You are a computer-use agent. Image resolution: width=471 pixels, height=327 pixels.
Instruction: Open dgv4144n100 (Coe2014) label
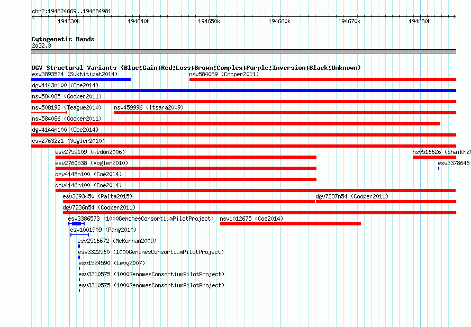[x=65, y=130]
